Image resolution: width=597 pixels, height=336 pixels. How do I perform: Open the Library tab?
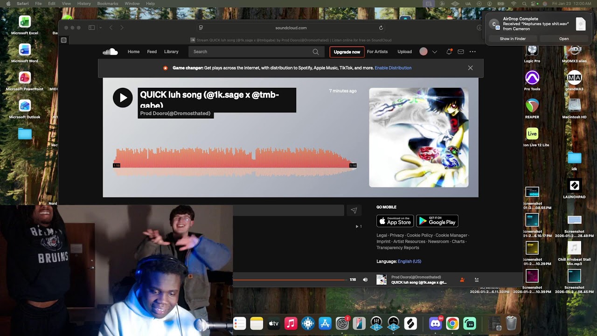(x=171, y=52)
